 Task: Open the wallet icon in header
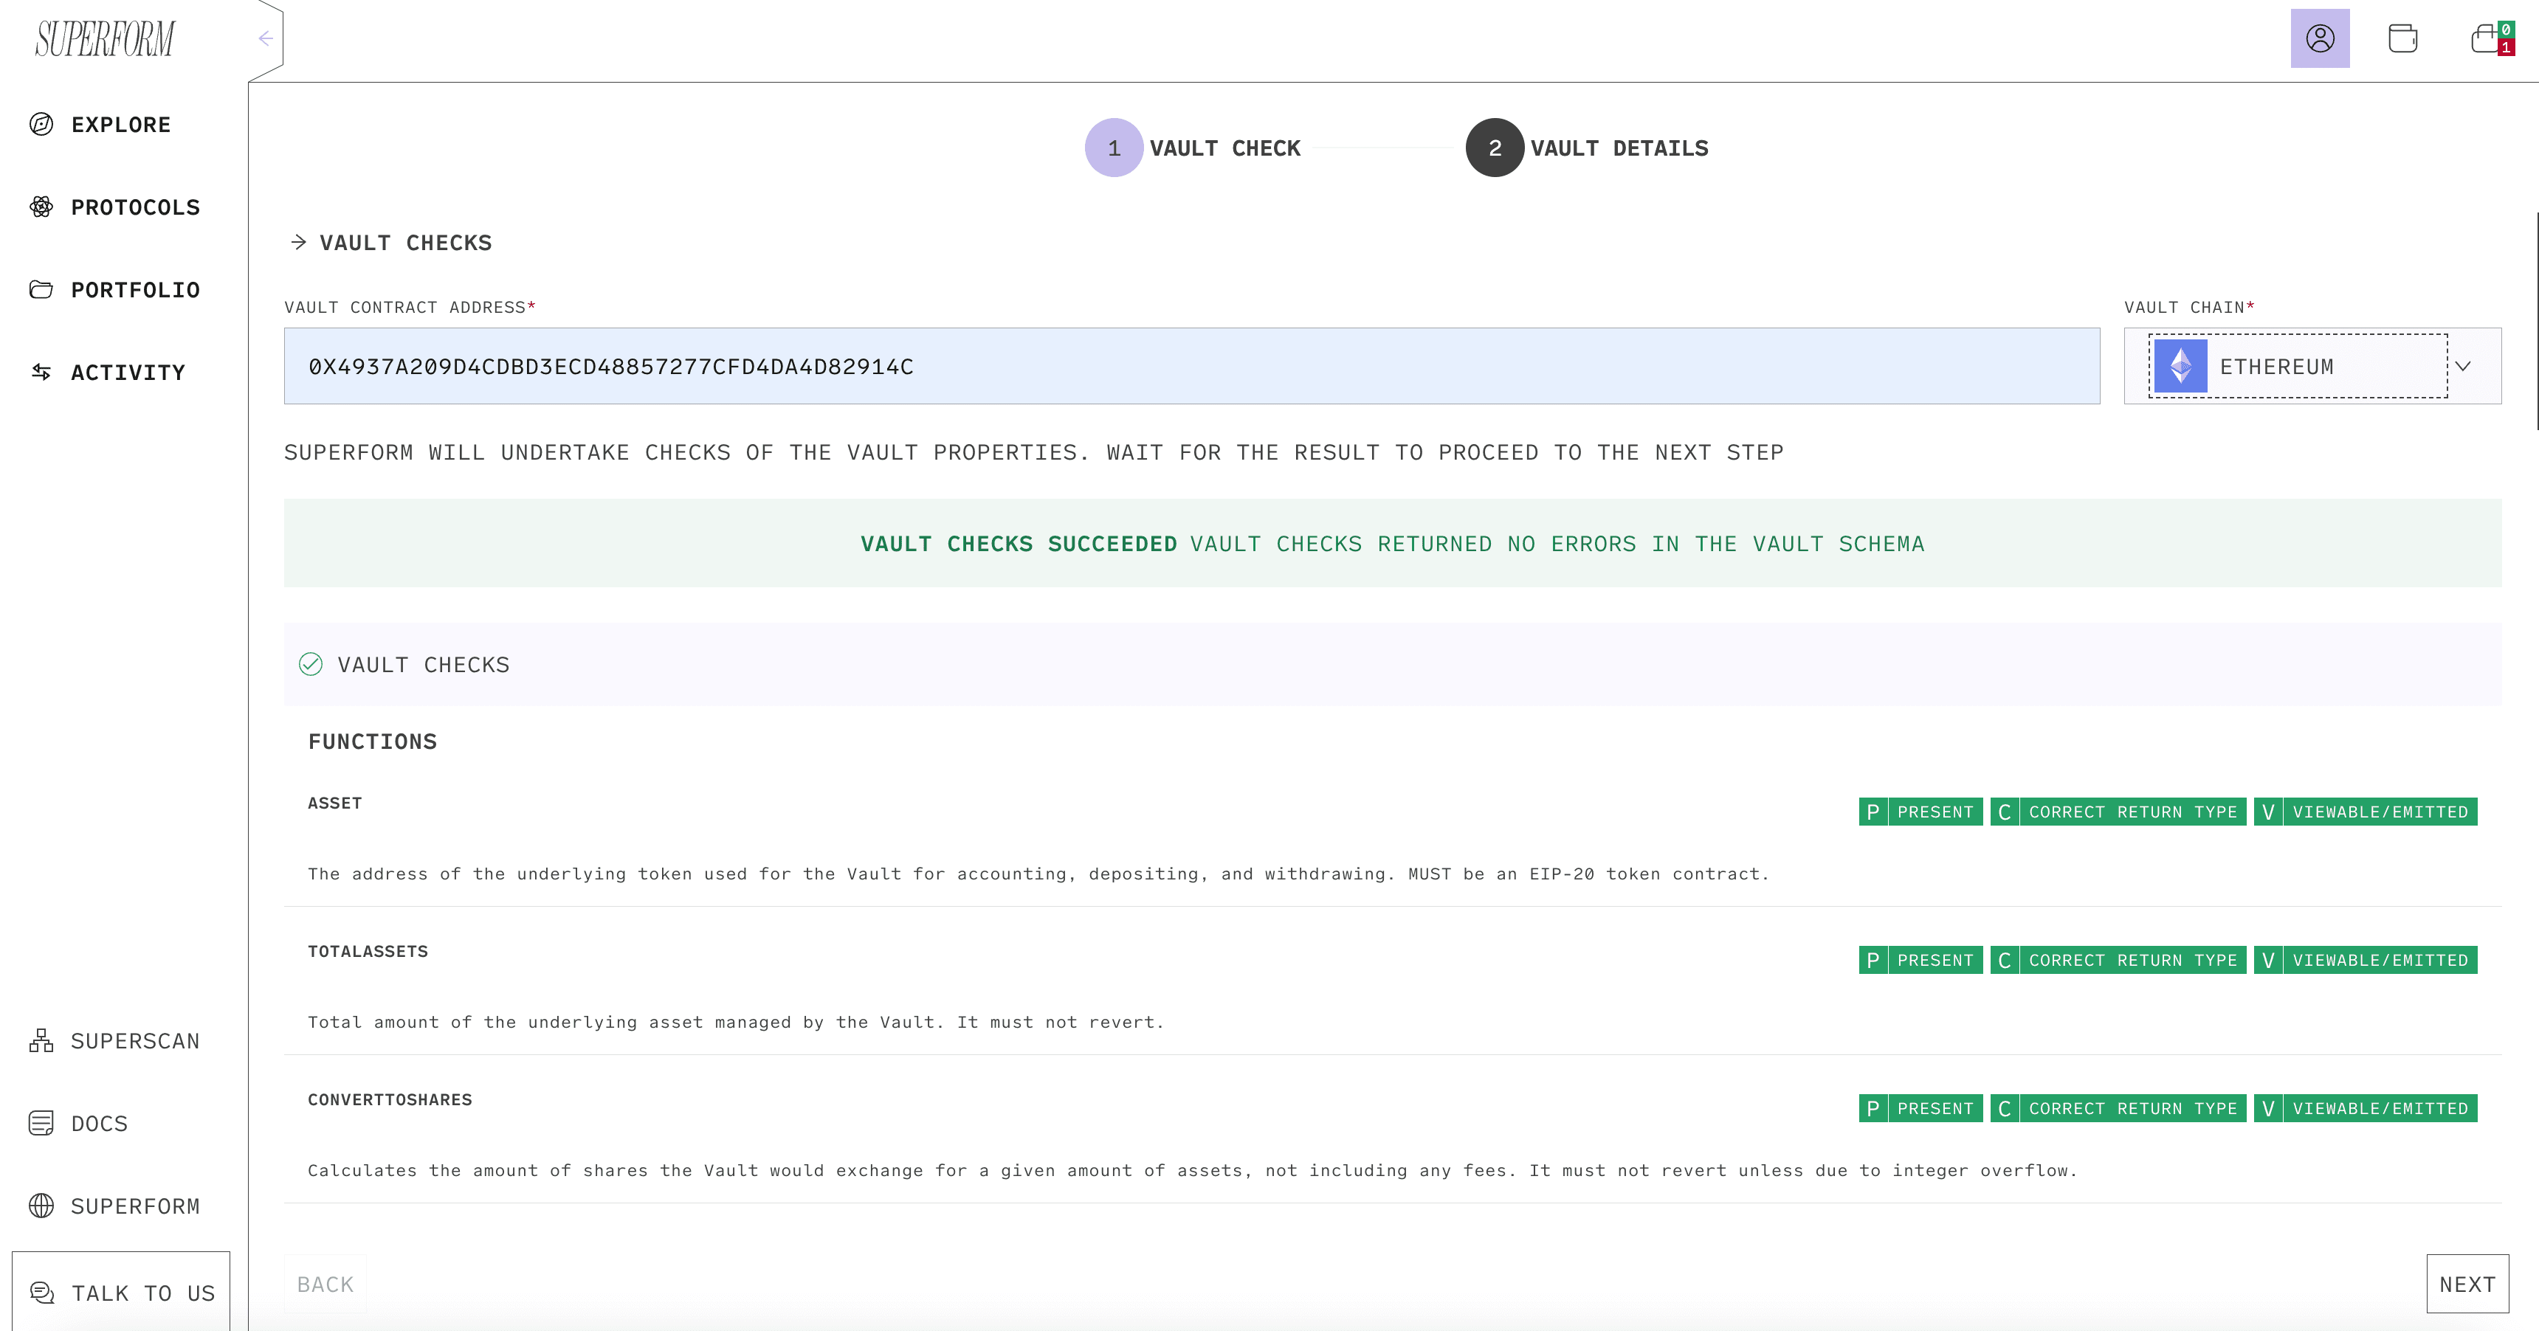pyautogui.click(x=2403, y=38)
